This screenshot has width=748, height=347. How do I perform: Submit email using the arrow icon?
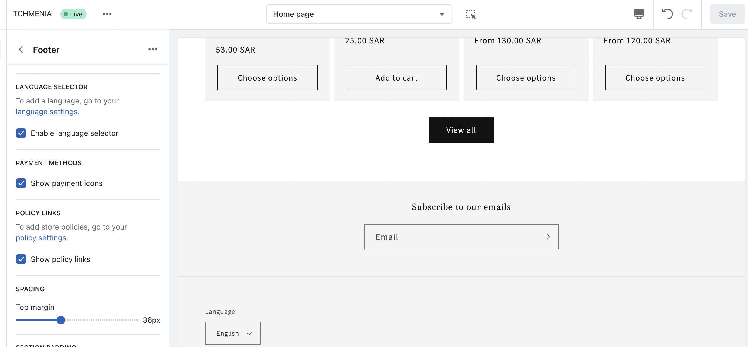[546, 237]
